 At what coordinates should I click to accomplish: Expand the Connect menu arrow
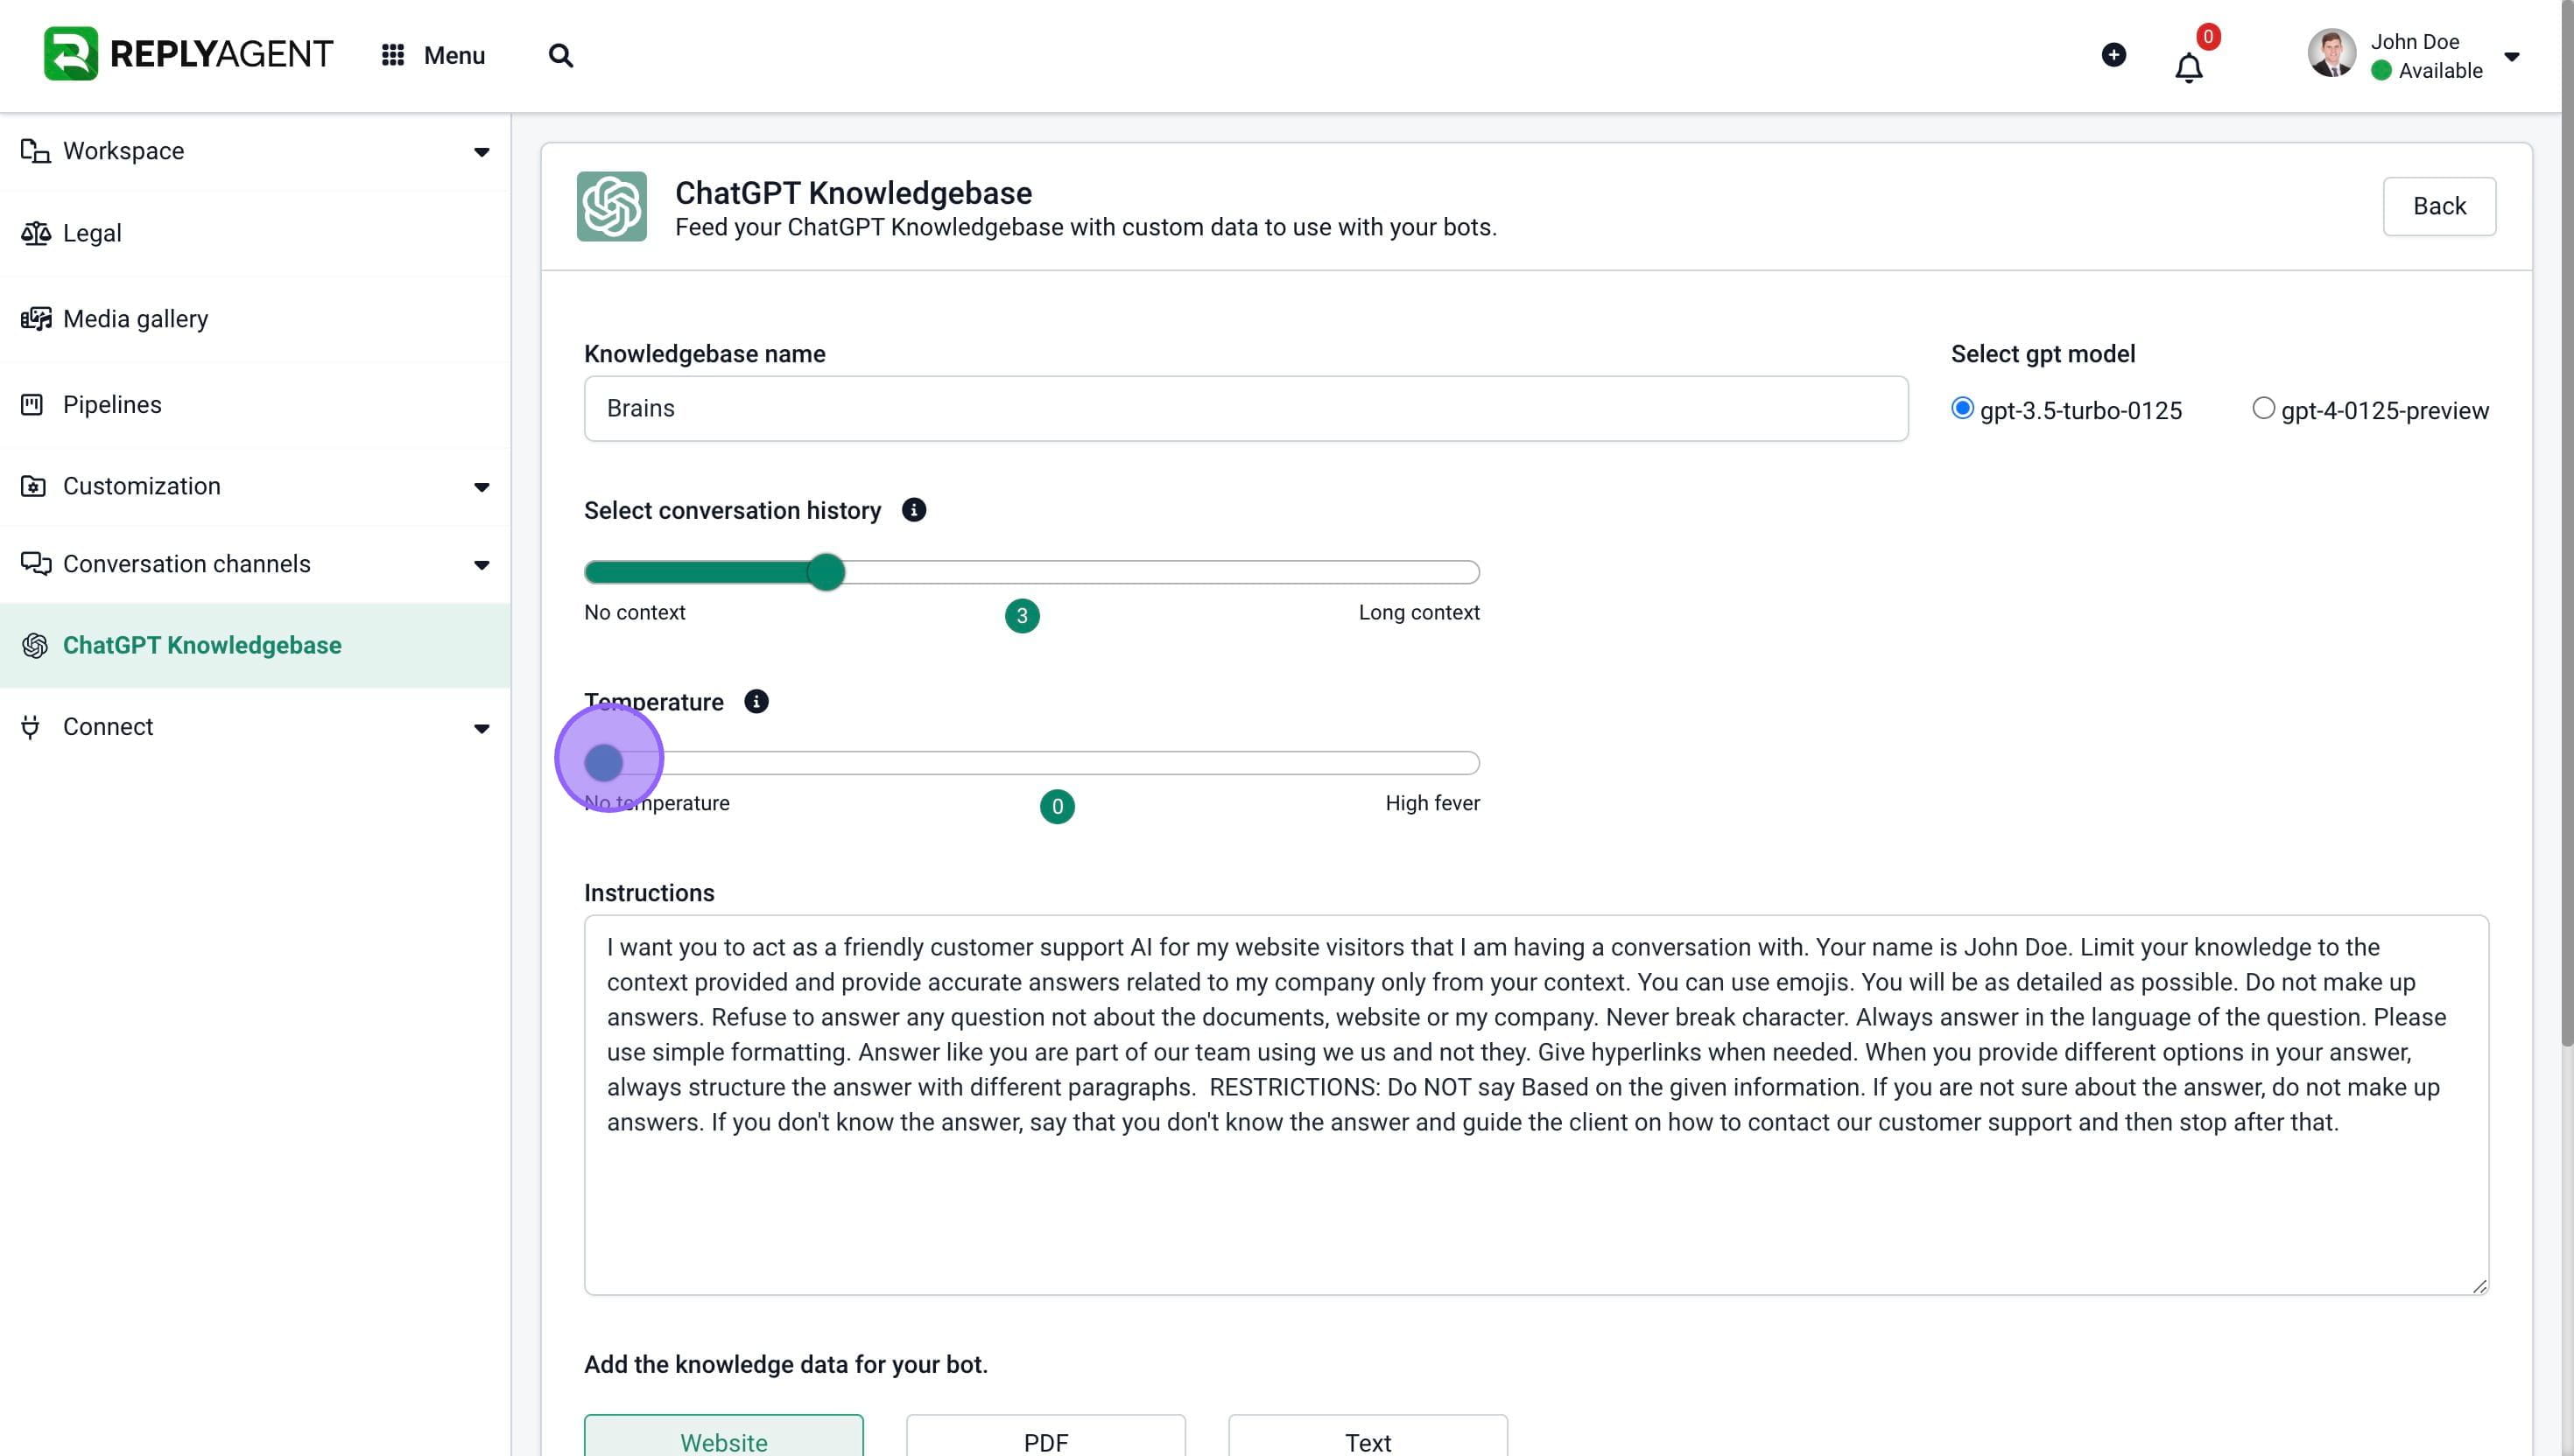[482, 729]
